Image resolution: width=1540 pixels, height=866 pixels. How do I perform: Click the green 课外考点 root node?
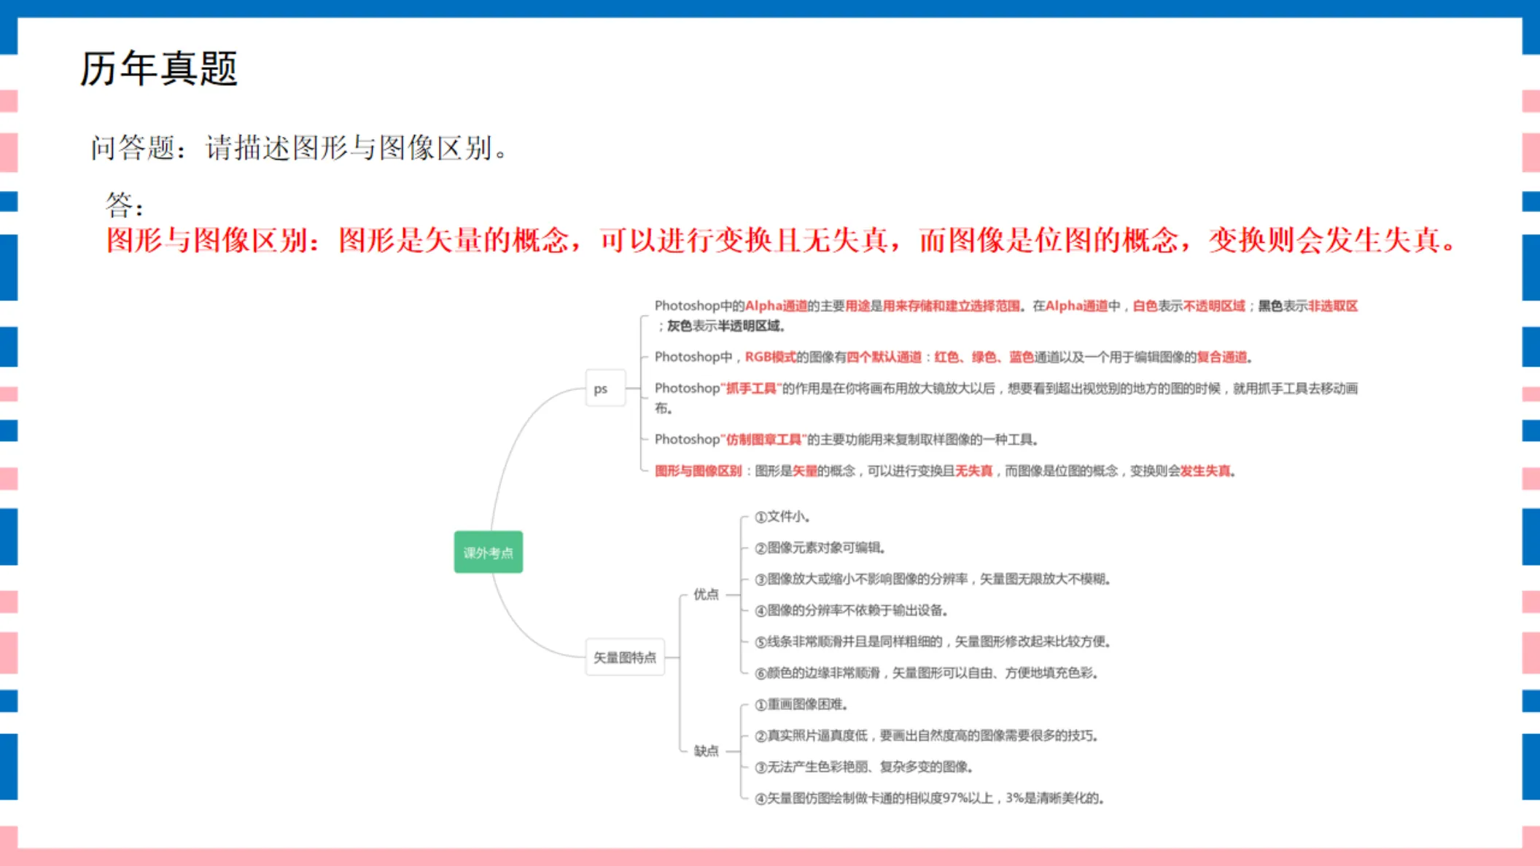tap(488, 553)
